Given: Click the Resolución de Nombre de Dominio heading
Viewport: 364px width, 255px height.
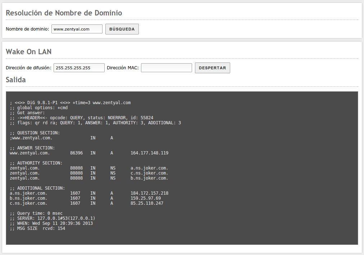Looking at the screenshot, I should click(x=64, y=13).
